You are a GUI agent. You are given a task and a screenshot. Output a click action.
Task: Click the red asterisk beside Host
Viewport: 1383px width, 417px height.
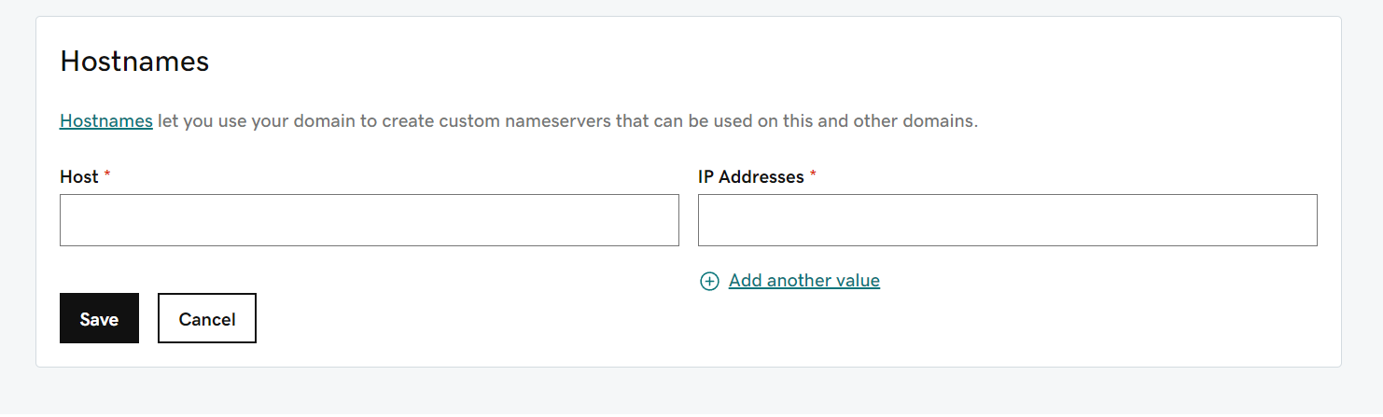pyautogui.click(x=107, y=176)
